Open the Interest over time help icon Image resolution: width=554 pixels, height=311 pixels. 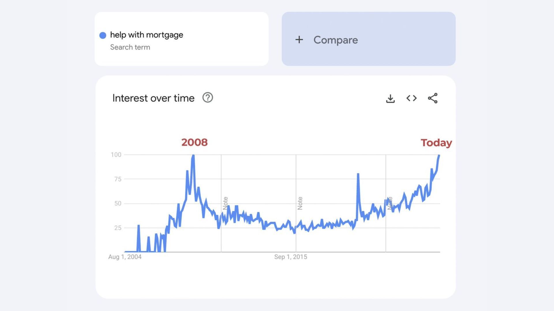pyautogui.click(x=207, y=98)
